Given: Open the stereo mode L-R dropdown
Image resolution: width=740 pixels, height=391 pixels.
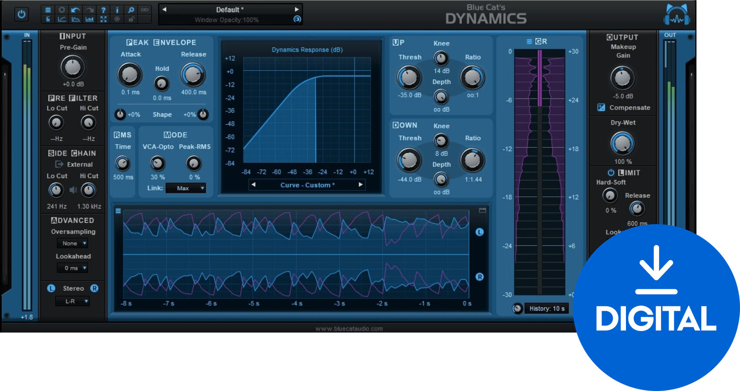Looking at the screenshot, I should tap(72, 301).
